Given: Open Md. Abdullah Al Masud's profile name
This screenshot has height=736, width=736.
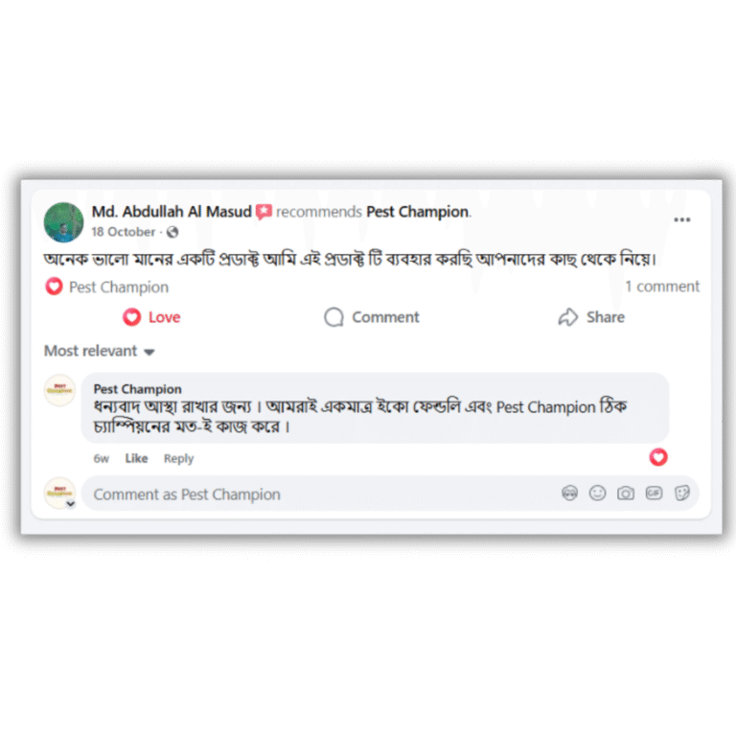Looking at the screenshot, I should pos(172,212).
